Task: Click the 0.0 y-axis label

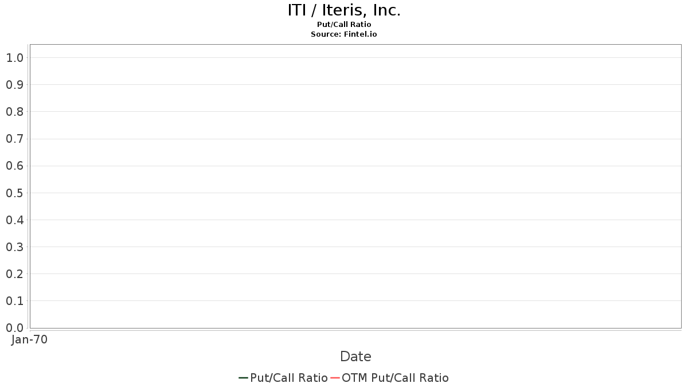Action: click(14, 328)
